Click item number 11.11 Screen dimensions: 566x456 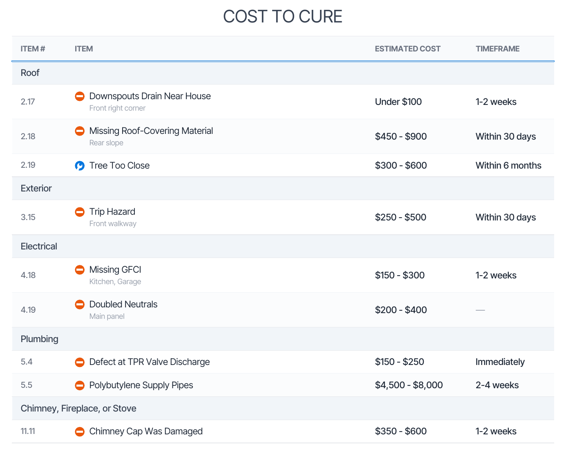point(28,432)
